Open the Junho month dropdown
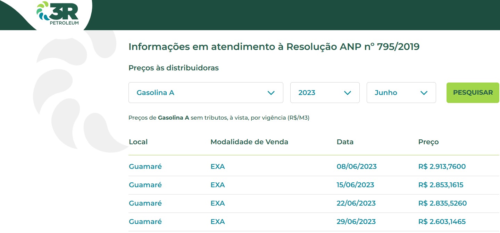Viewport: 500px width, 233px height. pyautogui.click(x=401, y=93)
